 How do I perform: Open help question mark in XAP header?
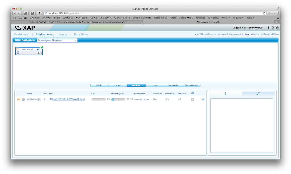pos(273,28)
